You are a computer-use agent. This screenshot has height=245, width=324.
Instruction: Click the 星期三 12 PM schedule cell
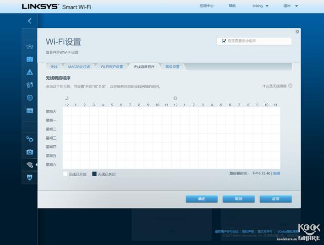(x=176, y=138)
